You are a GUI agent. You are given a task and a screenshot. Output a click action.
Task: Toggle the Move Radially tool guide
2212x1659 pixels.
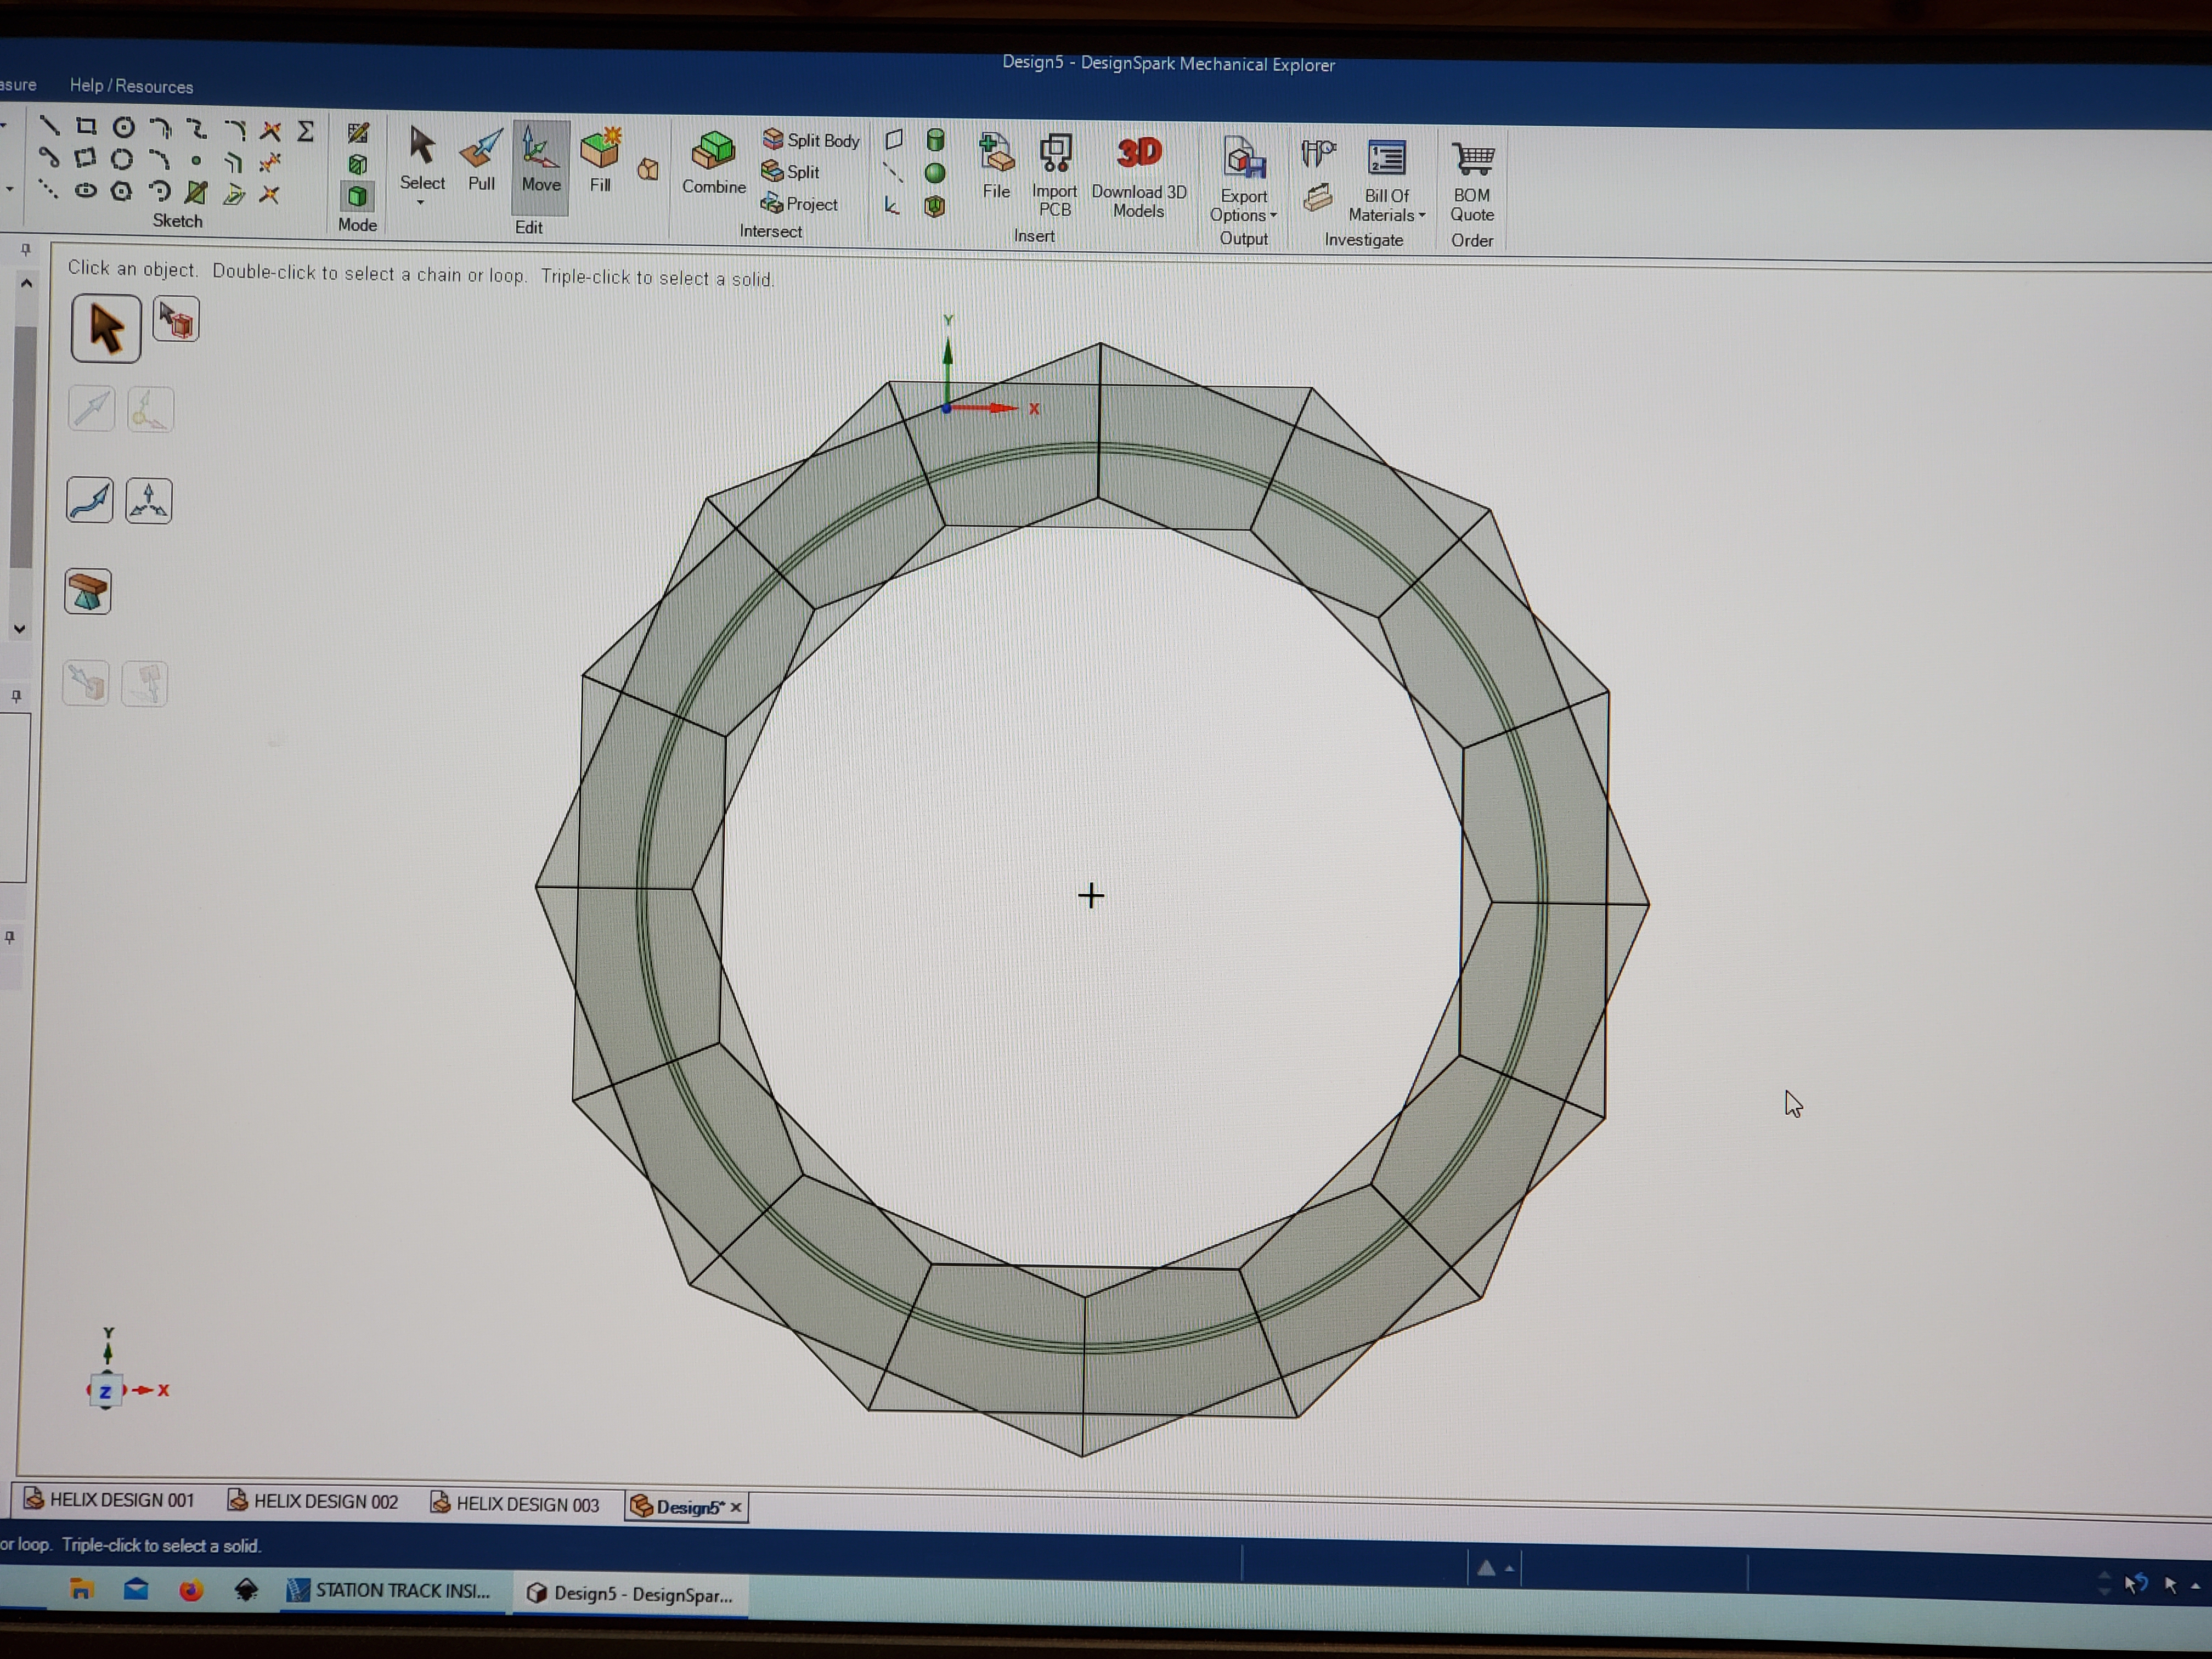[x=149, y=501]
